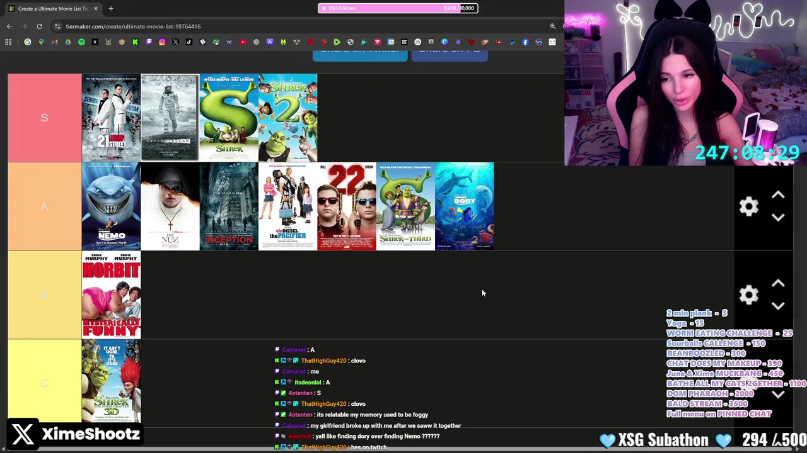This screenshot has width=807, height=453.
Task: Click the 247:08:29 subathon timer
Action: (x=747, y=152)
